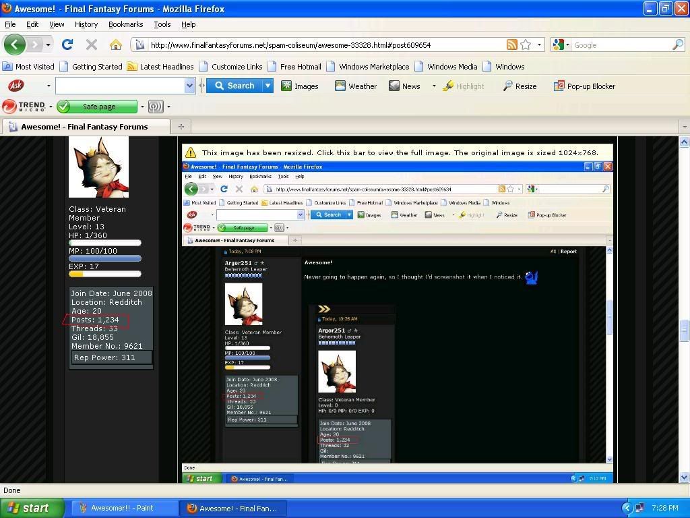The height and width of the screenshot is (518, 690).
Task: Open the Pop-up Blocker toolbar item
Action: (584, 86)
